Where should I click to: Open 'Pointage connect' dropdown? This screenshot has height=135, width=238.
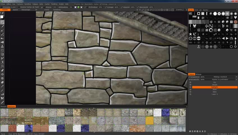108,4
